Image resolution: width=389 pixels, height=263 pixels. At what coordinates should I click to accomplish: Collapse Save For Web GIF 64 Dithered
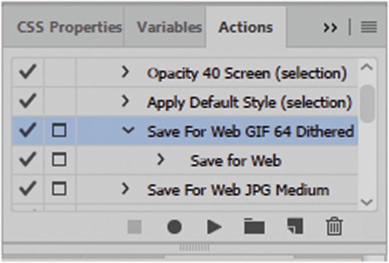click(128, 131)
